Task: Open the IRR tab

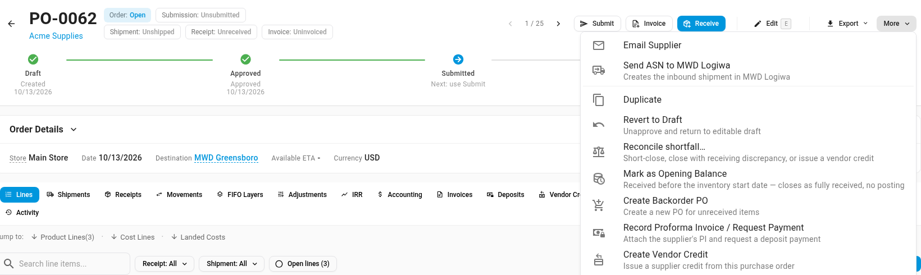Action: coord(352,195)
